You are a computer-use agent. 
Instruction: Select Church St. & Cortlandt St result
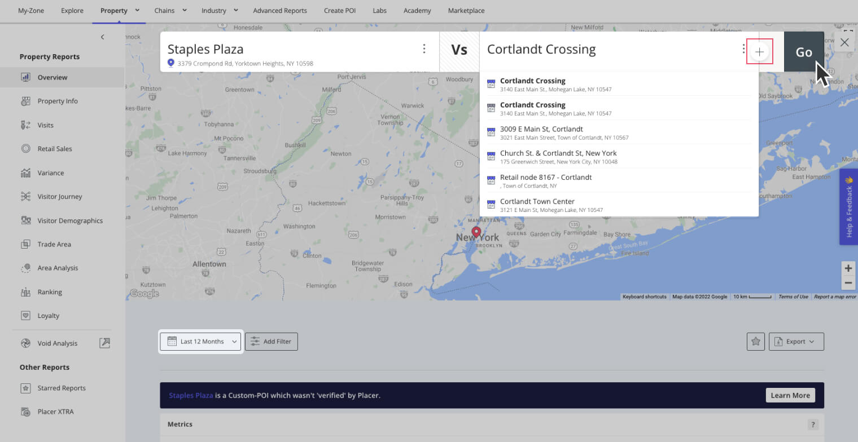coord(619,157)
